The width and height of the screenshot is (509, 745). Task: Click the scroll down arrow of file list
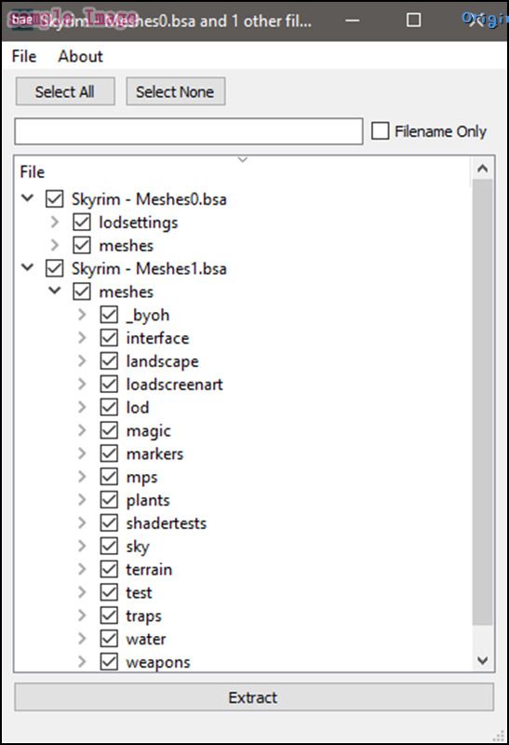(x=482, y=660)
